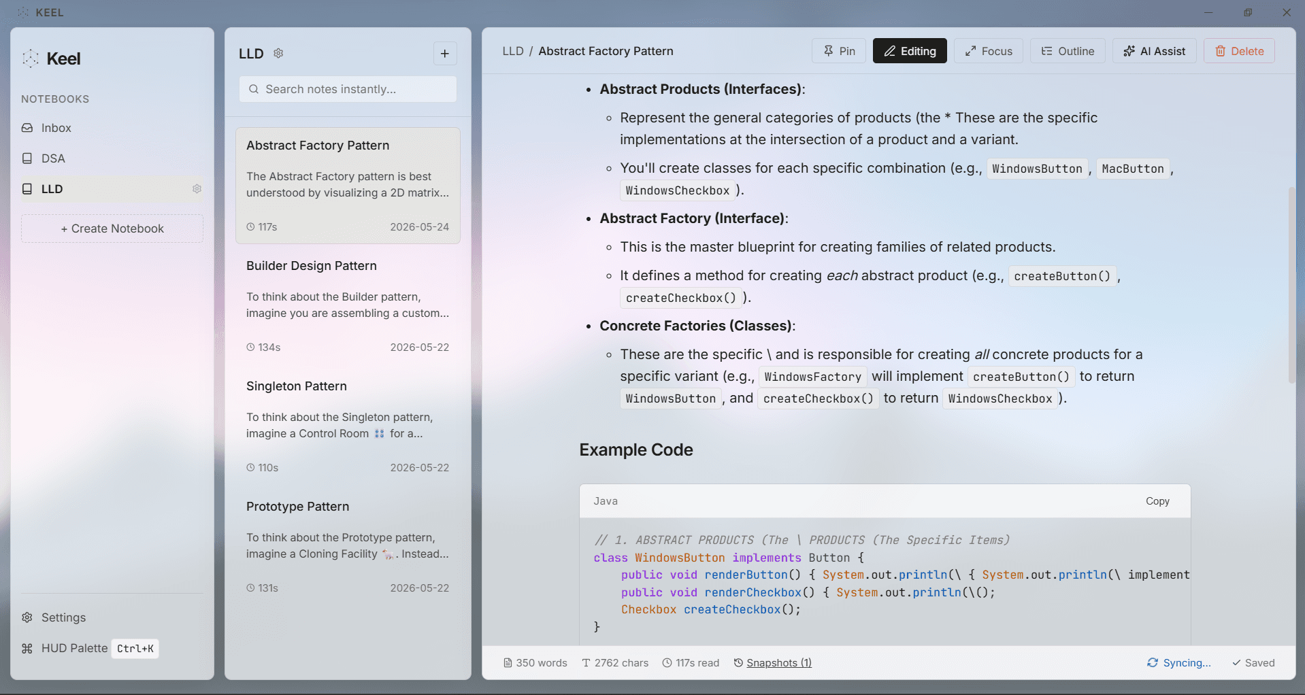Click the 110s read time on Singleton note

pos(263,468)
